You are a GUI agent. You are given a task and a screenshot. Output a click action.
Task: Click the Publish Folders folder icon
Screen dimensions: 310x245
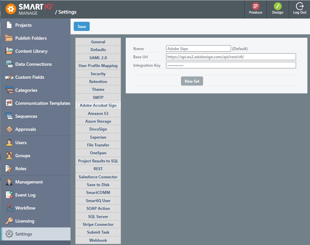click(x=9, y=38)
